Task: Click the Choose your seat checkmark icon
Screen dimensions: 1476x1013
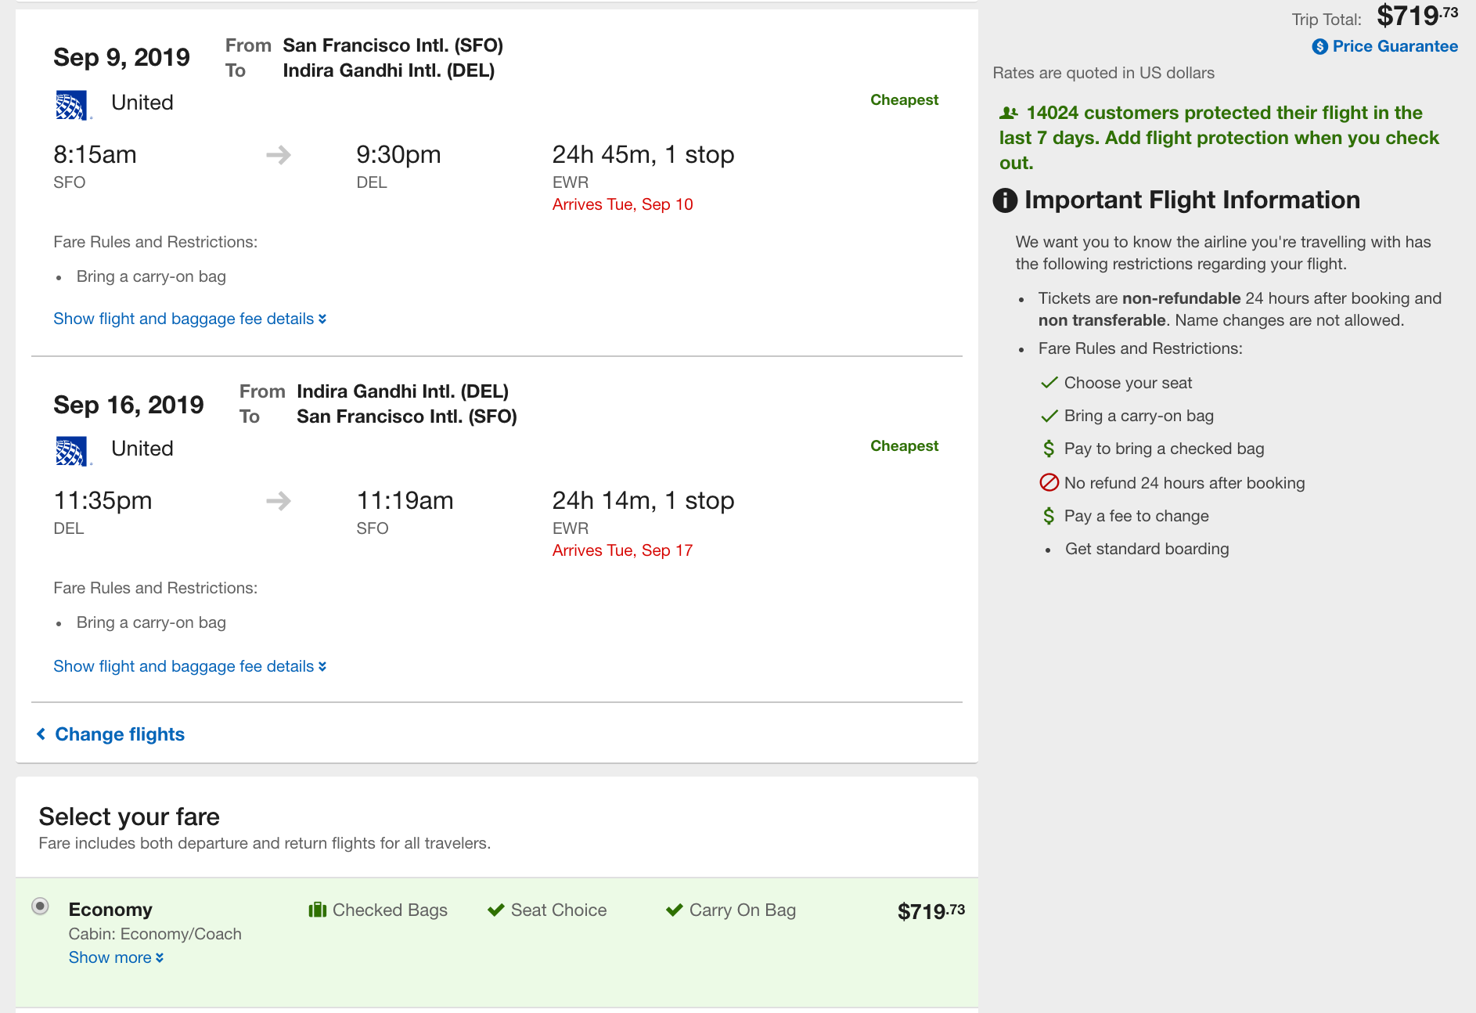Action: (x=1049, y=383)
